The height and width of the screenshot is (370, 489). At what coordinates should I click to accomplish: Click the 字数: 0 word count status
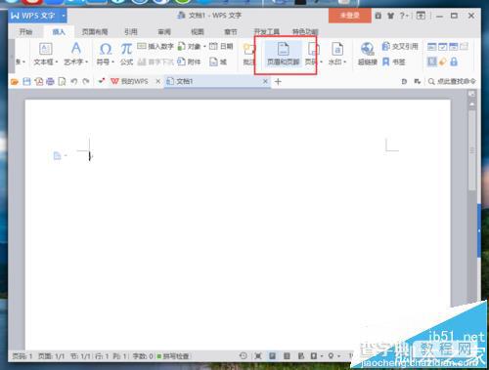[143, 356]
